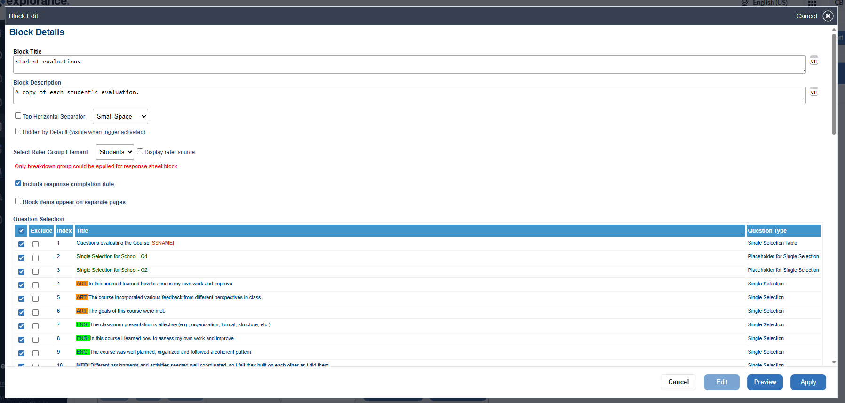Viewport: 845px width, 403px height.
Task: Click the Preview button
Action: pos(765,382)
